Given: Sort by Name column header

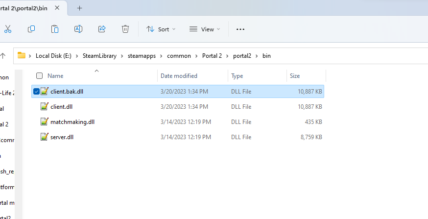Looking at the screenshot, I should pyautogui.click(x=55, y=76).
